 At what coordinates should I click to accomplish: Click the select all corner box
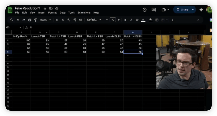coord(9,32)
